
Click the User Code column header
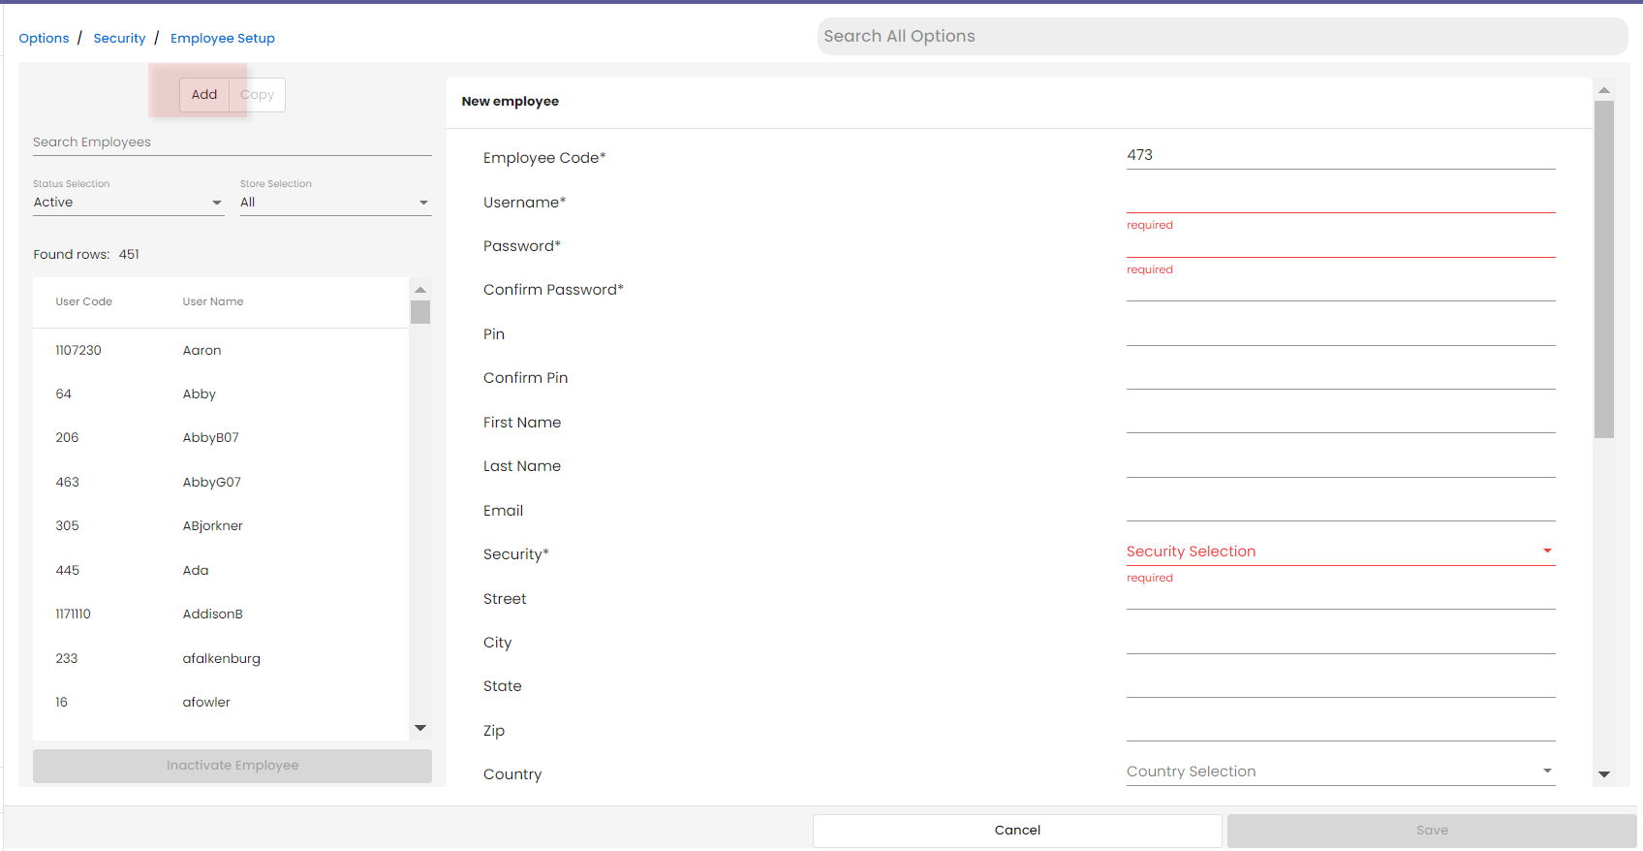pos(84,302)
